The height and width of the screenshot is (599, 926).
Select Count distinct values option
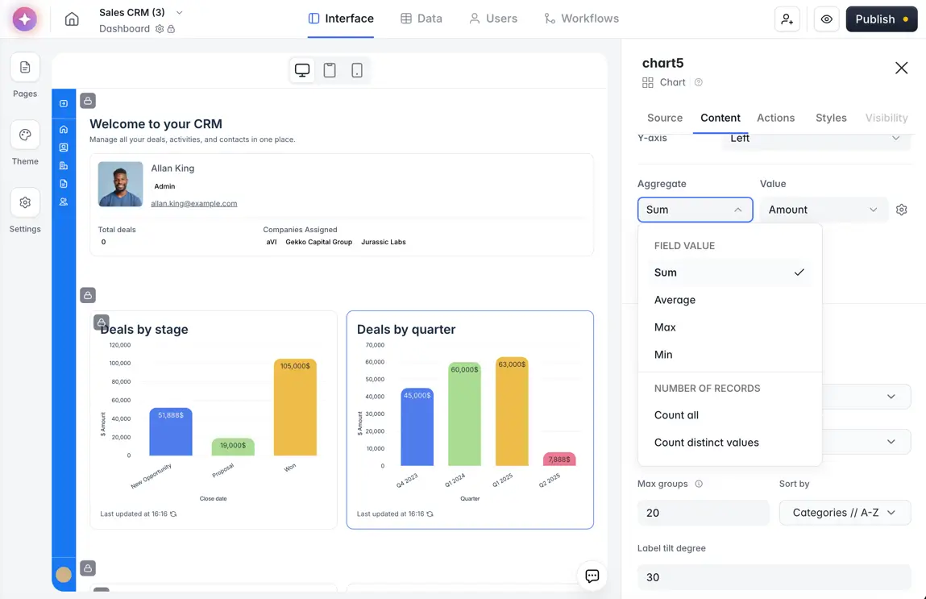click(x=729, y=443)
